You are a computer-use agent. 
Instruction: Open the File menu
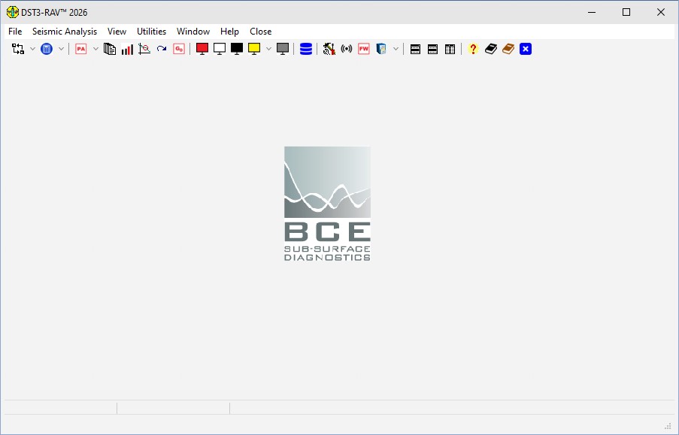15,32
